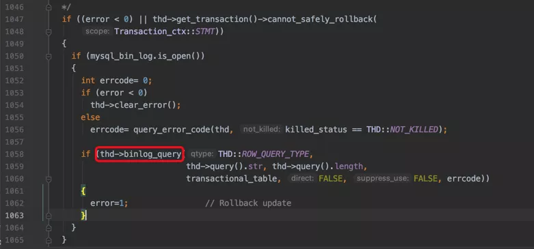Screen dimensions: 534x249
Task: Click the qtype: parameter hint
Action: click(x=202, y=154)
